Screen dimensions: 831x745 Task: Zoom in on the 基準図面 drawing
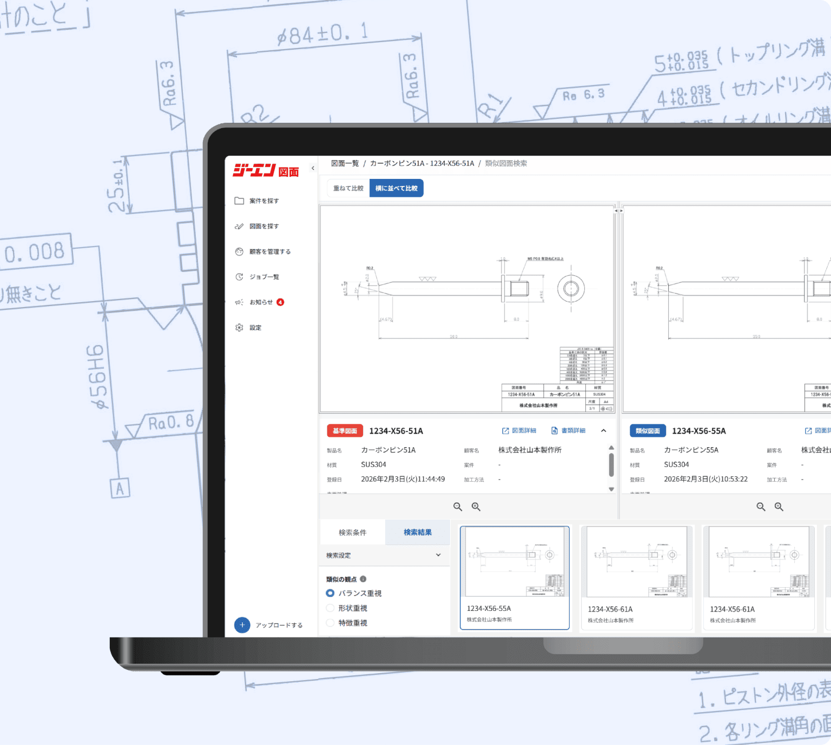(476, 507)
